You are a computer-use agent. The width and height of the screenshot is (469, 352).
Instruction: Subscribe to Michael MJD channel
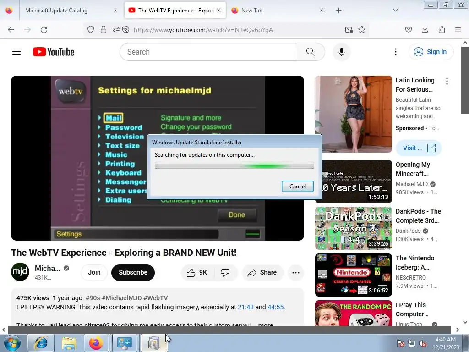133,272
